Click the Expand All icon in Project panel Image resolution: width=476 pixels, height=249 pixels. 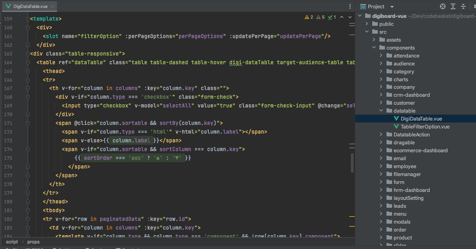(x=453, y=6)
